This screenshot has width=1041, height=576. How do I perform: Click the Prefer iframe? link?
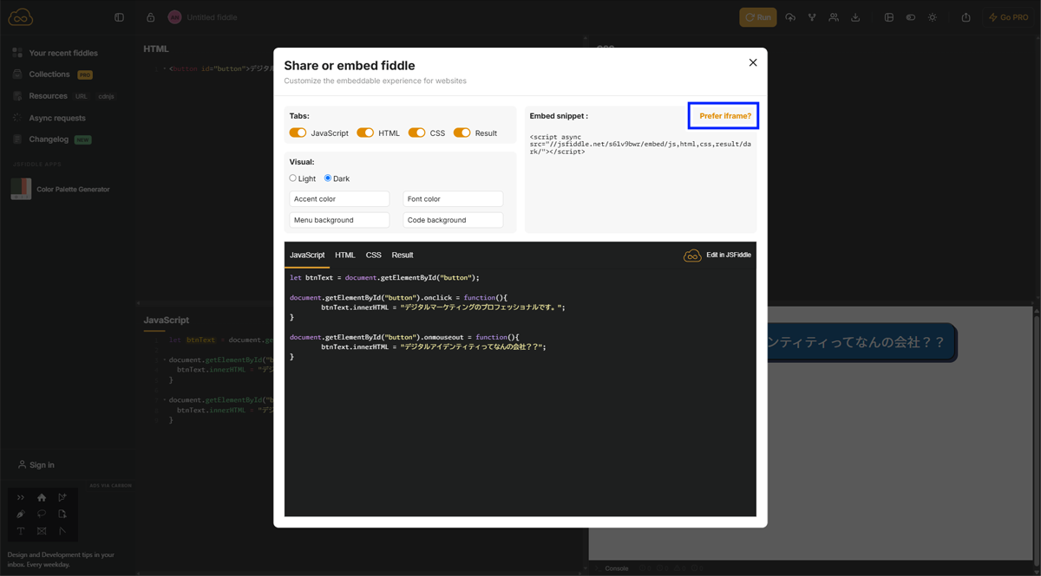[725, 116]
